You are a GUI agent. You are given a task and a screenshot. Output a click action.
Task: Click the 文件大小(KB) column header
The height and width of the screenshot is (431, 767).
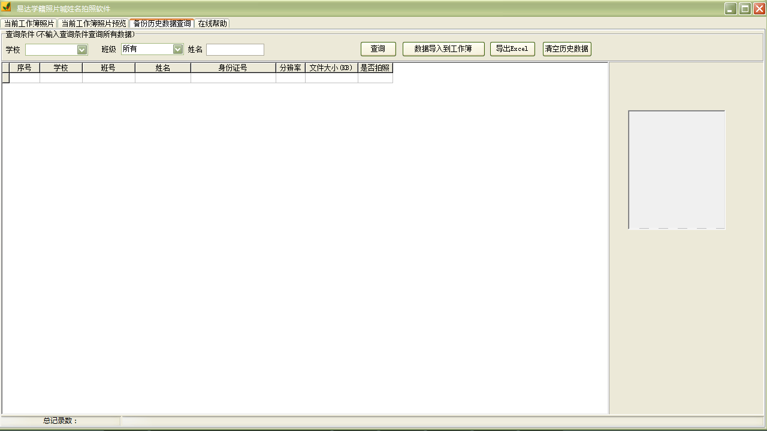click(x=331, y=68)
